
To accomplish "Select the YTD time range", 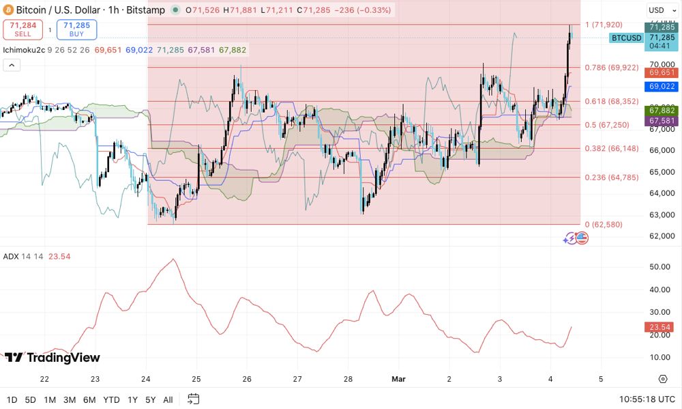I will pos(111,399).
